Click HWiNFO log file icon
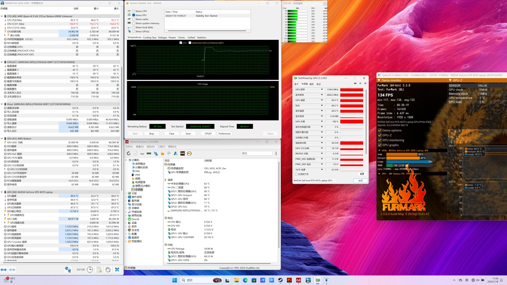 (x=99, y=270)
